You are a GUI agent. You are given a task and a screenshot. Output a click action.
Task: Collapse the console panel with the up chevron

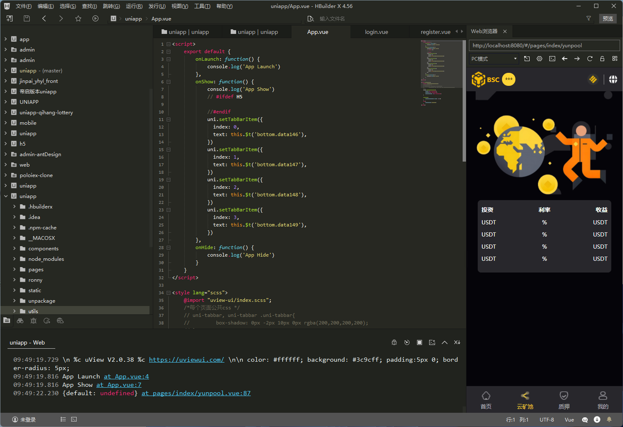click(x=445, y=342)
